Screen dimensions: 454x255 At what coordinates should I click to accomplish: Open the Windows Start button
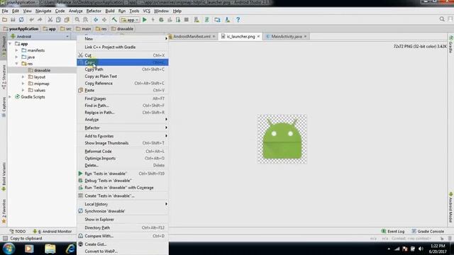click(x=9, y=249)
